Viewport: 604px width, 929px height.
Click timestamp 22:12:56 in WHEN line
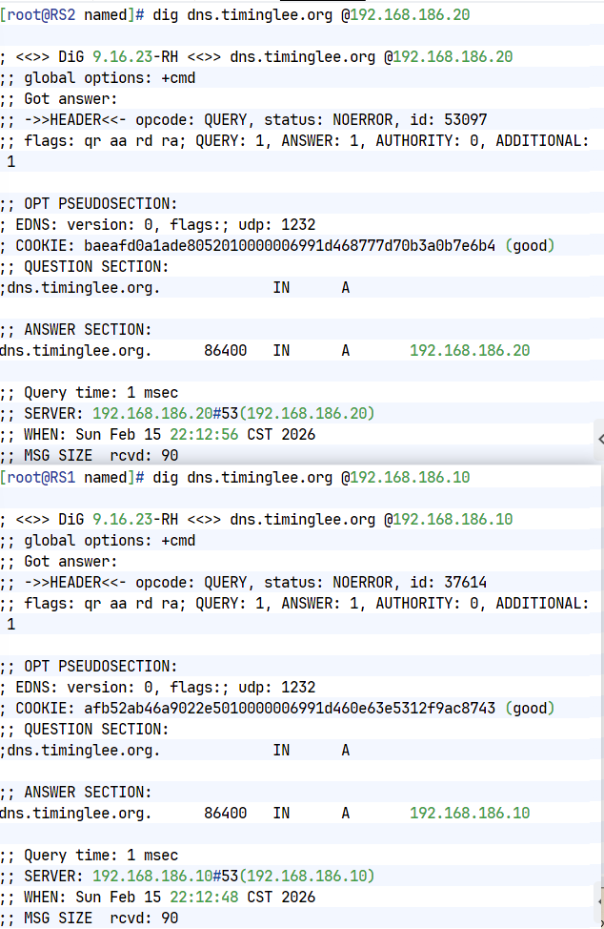[204, 435]
